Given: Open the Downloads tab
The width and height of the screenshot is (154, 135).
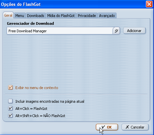Looking at the screenshot, I should point(35,16).
